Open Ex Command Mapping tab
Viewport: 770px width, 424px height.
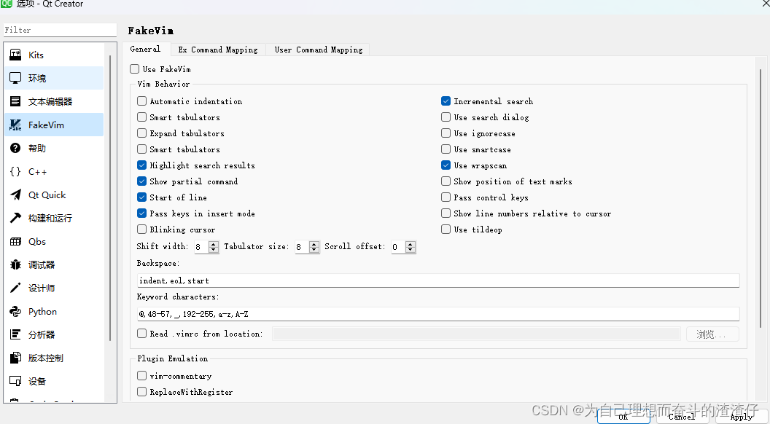[x=218, y=50]
